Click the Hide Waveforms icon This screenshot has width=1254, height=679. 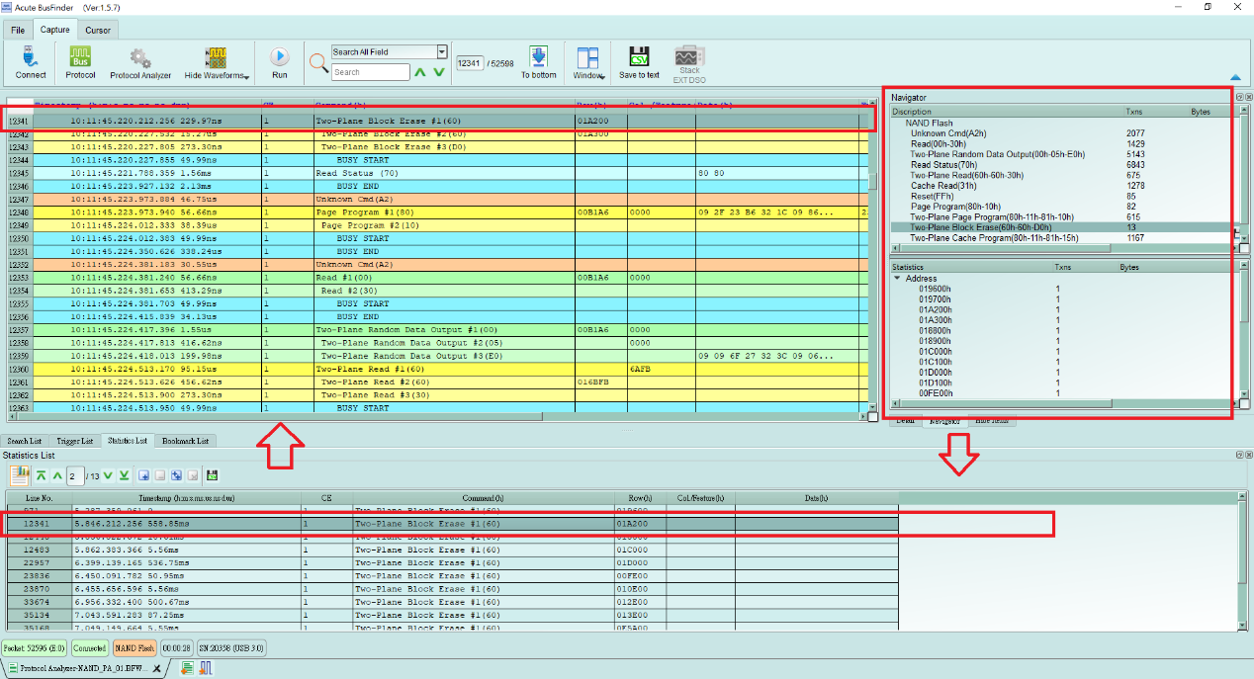[x=215, y=57]
